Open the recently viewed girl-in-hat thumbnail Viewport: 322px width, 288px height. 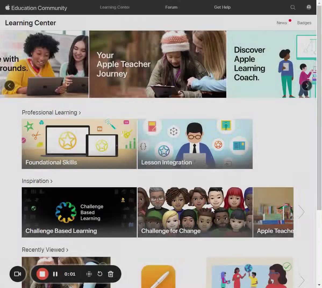(66, 272)
